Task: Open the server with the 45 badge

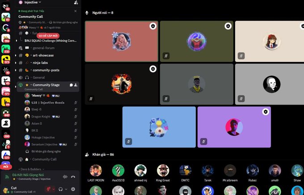Action: (6, 81)
